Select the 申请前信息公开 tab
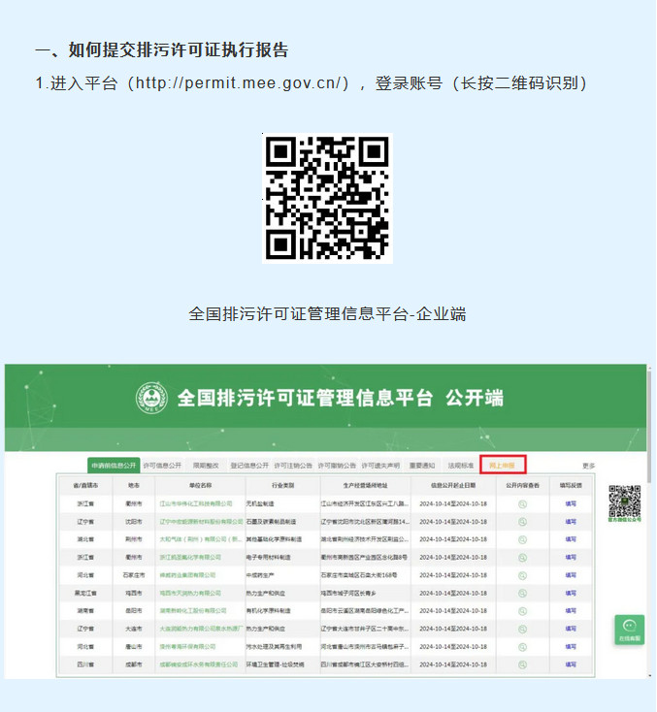Screen dimensions: 657x712 click(114, 466)
